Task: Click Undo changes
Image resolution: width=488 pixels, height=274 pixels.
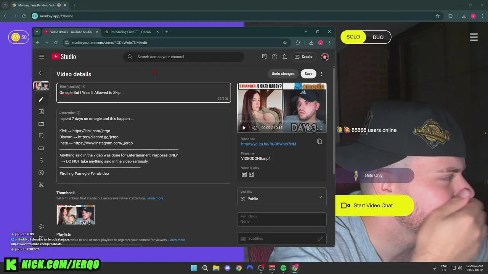Action: pos(283,74)
